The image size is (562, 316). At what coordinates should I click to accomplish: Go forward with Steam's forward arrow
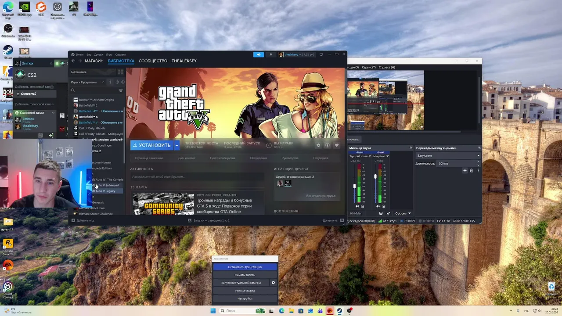coord(80,61)
